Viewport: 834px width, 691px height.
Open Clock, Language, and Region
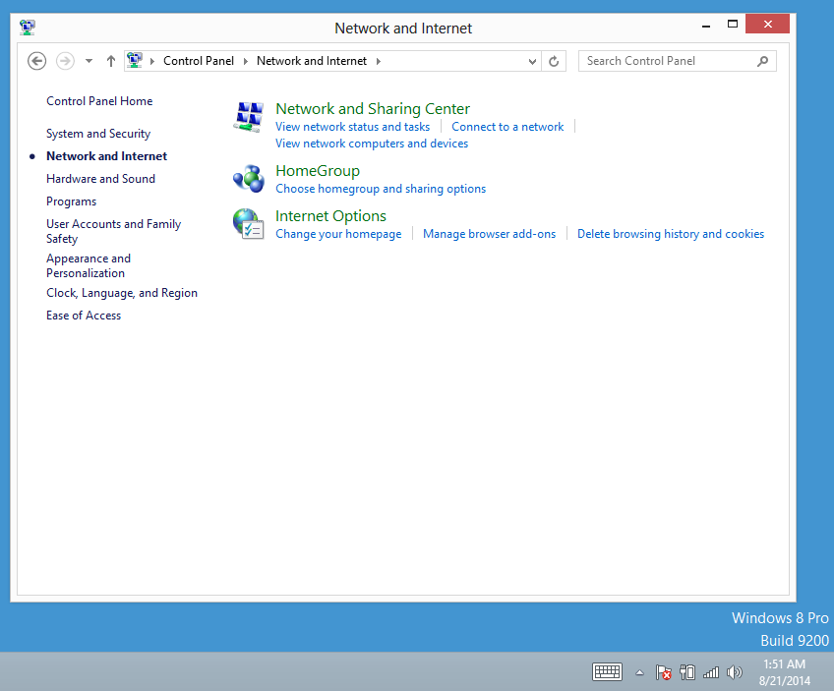pyautogui.click(x=122, y=293)
